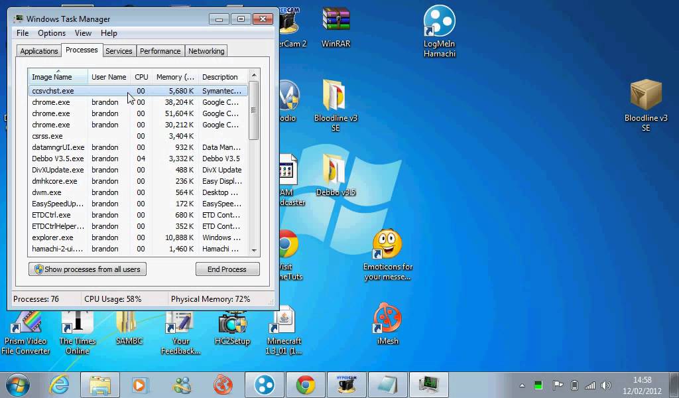Open Windows Explorer folder on taskbar

pos(99,385)
